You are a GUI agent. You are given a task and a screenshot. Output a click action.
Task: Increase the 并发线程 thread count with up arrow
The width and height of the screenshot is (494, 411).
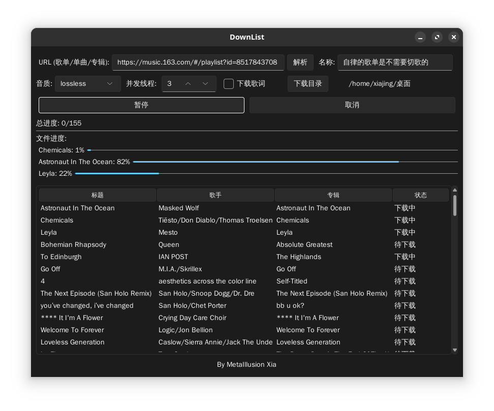coord(188,84)
